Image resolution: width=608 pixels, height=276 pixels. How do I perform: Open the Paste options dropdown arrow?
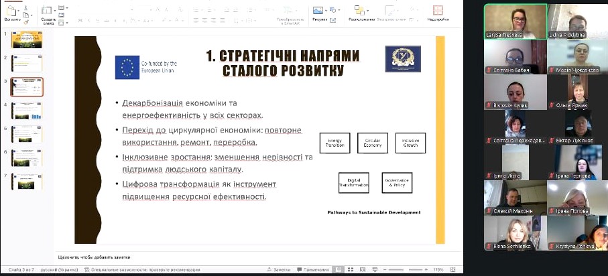(x=18, y=11)
